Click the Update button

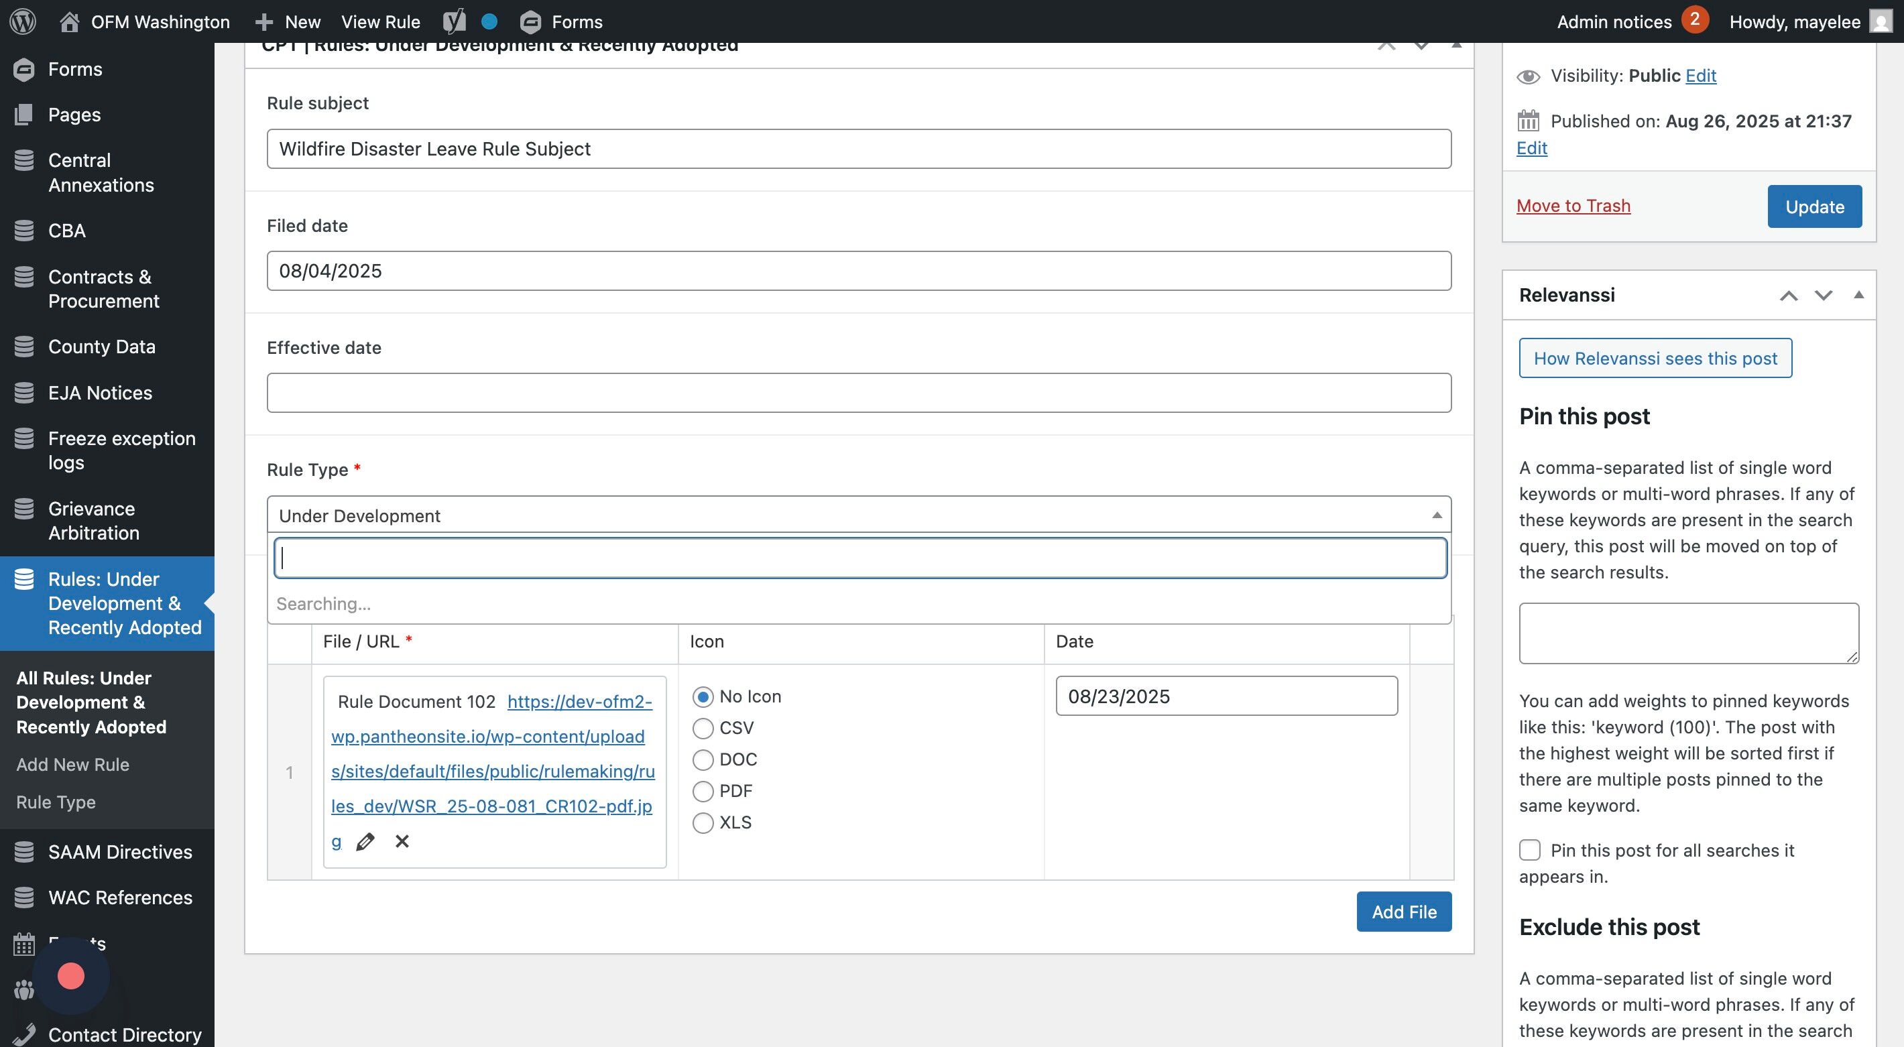[x=1813, y=206]
